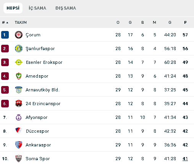Click the Ankaraspor team badge

pos(19,145)
